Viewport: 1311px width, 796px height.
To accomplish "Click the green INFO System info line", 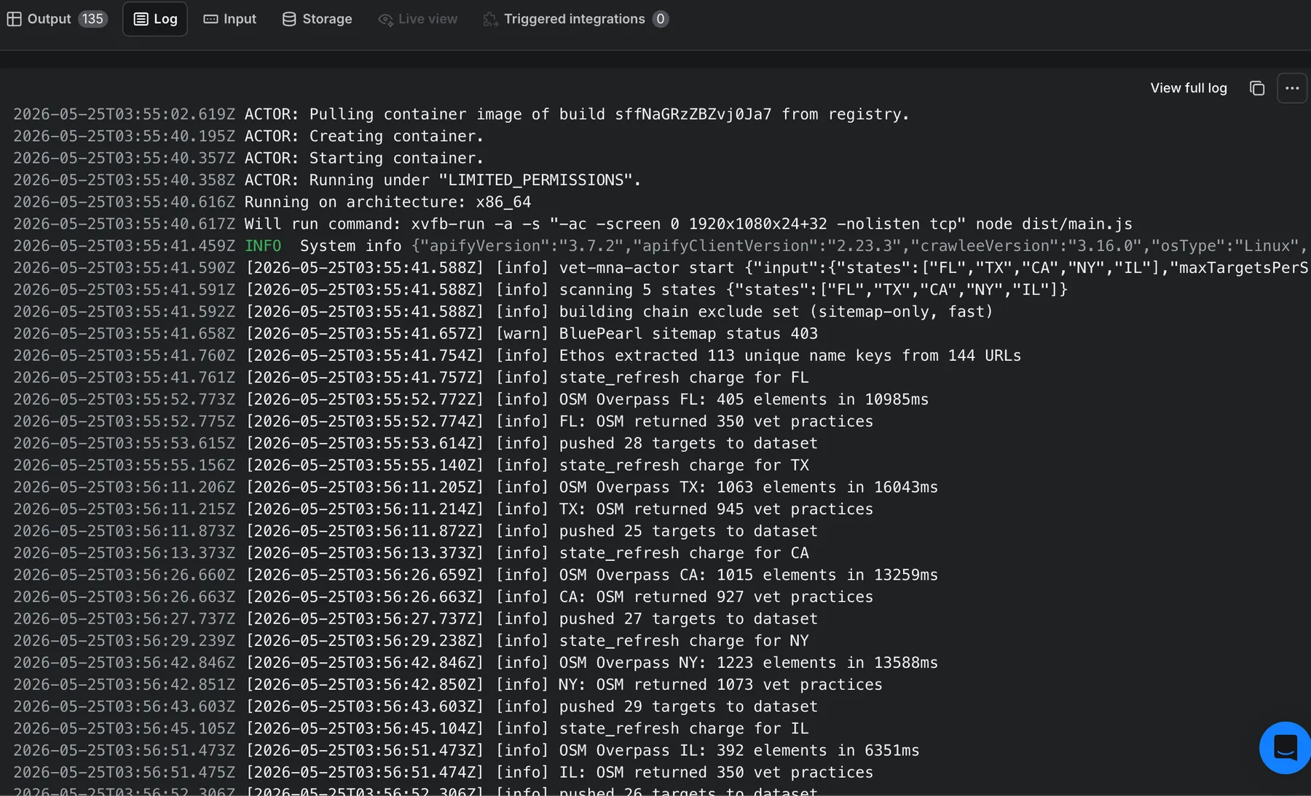I will pyautogui.click(x=661, y=246).
